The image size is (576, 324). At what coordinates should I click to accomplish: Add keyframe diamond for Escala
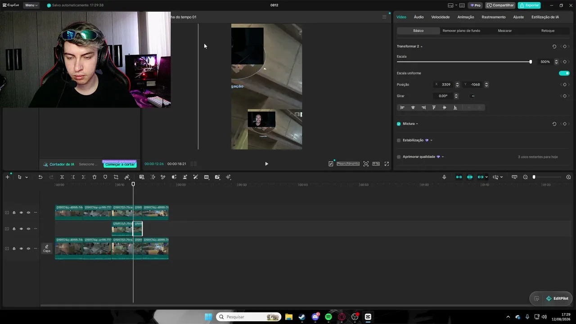[565, 62]
